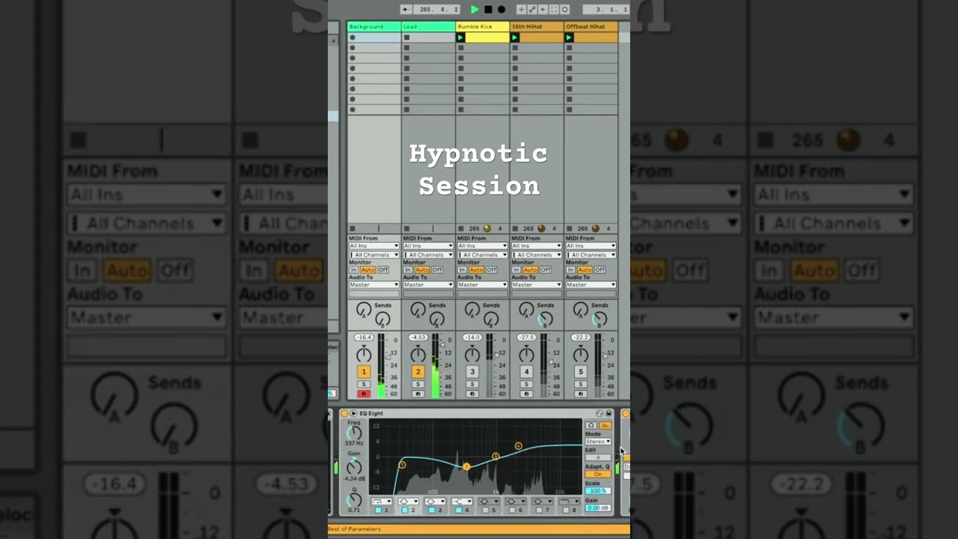
Task: Toggle the follow arrow icon in the transport
Action: (406, 10)
